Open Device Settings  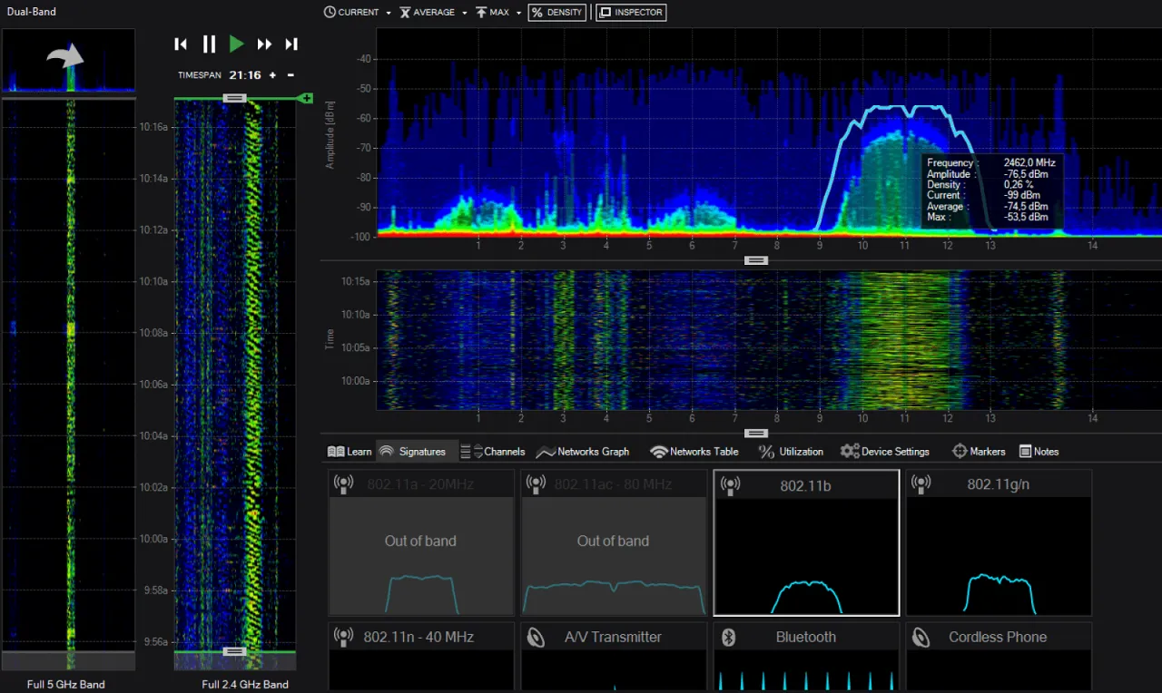click(885, 452)
